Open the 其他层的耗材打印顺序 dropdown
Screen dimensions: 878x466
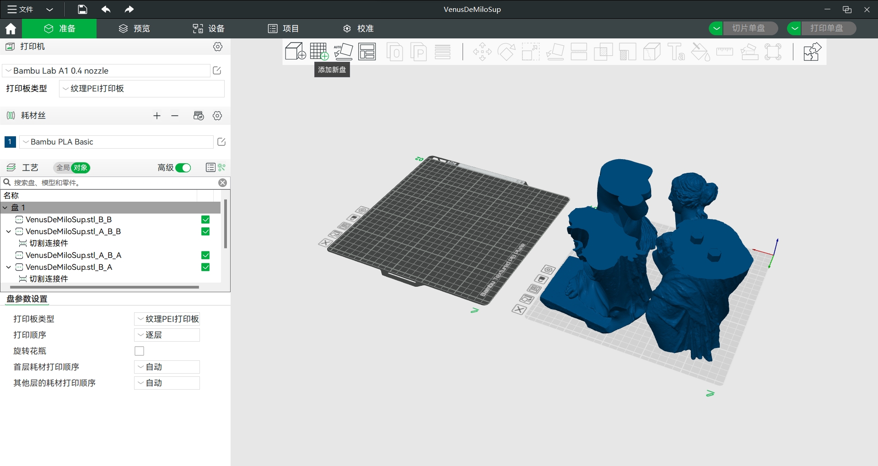[167, 383]
